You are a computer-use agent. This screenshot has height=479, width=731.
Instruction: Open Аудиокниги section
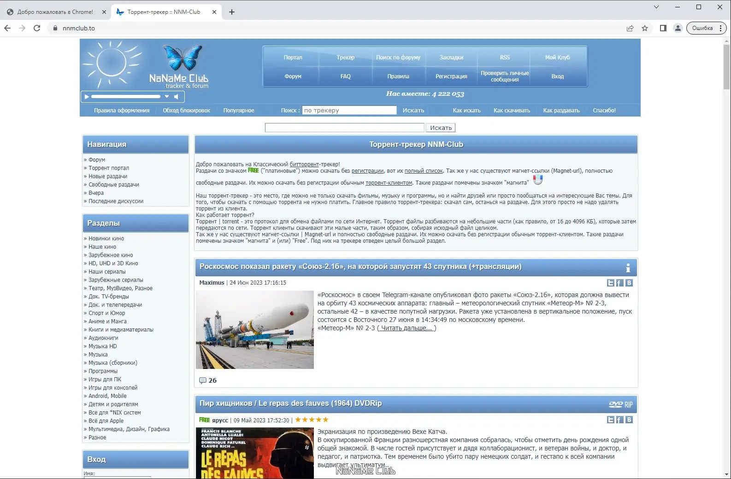click(x=103, y=338)
